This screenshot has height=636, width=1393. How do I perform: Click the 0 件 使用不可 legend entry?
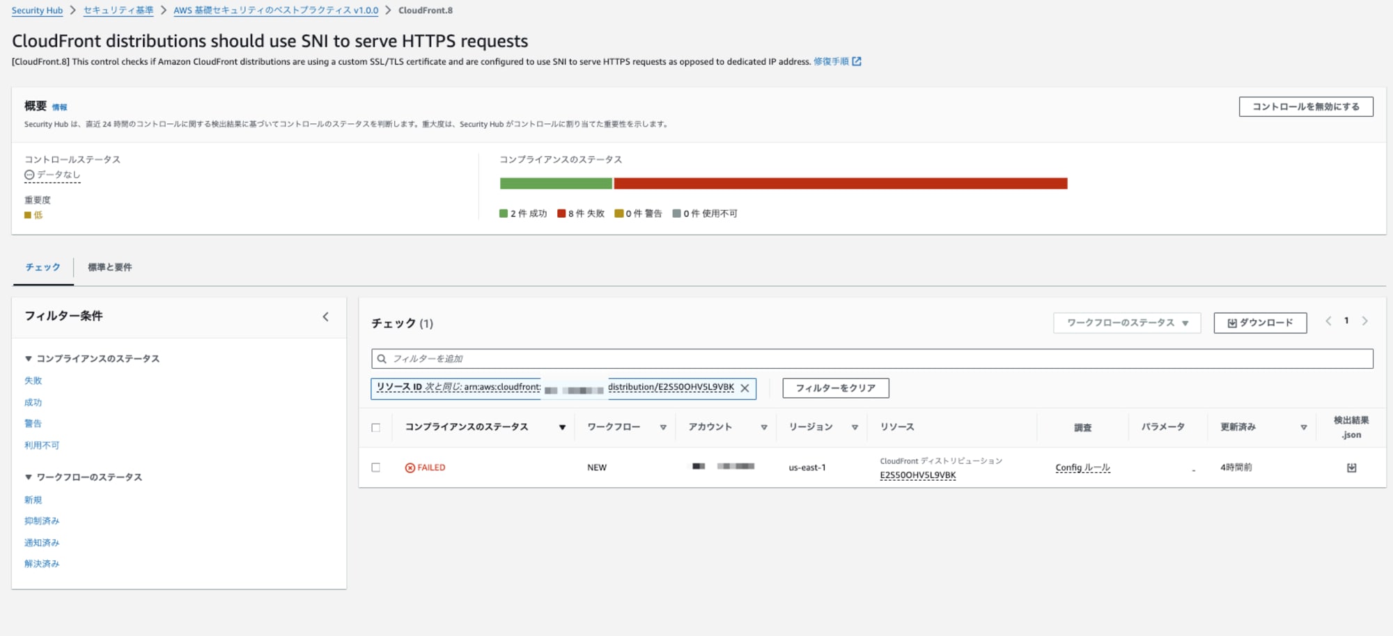coord(705,214)
